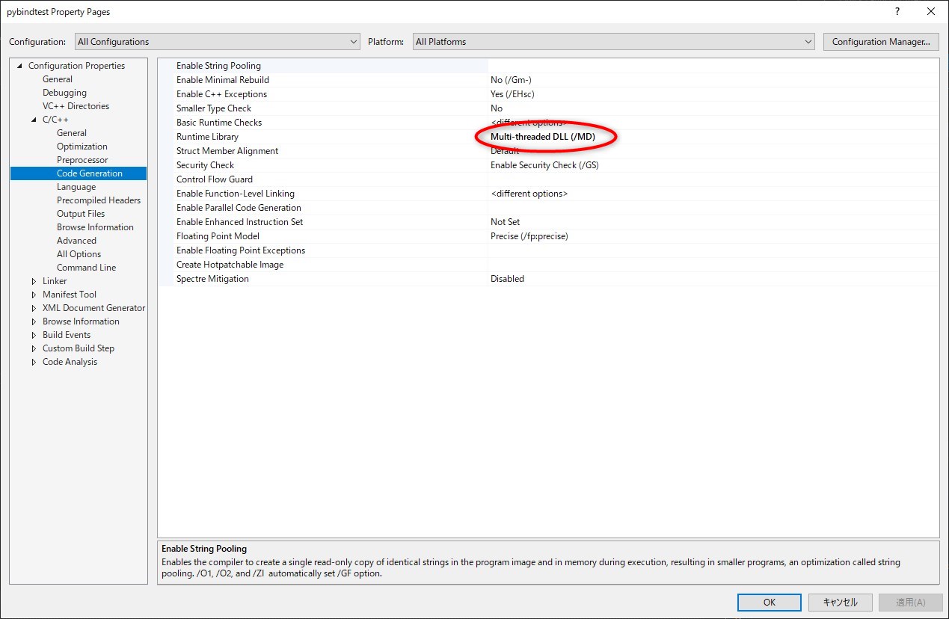949x619 pixels.
Task: Select the Advanced page under C/C++
Action: (76, 241)
